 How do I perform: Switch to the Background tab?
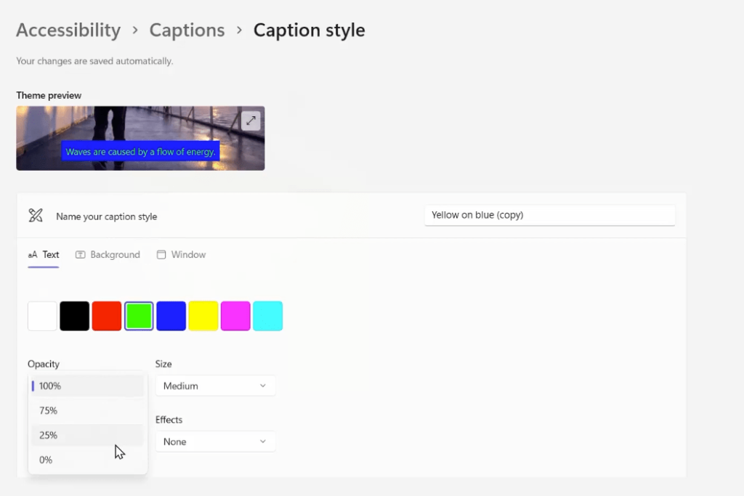click(114, 255)
